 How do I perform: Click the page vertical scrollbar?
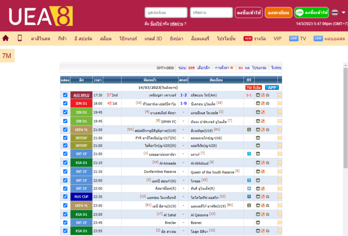(346, 118)
